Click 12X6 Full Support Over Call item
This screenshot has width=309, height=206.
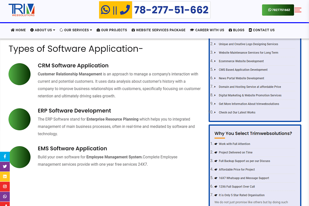click(237, 186)
